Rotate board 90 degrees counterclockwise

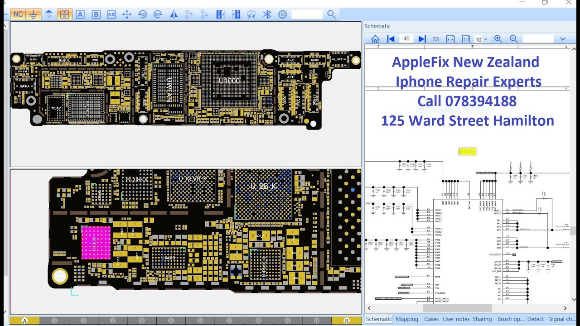(142, 14)
